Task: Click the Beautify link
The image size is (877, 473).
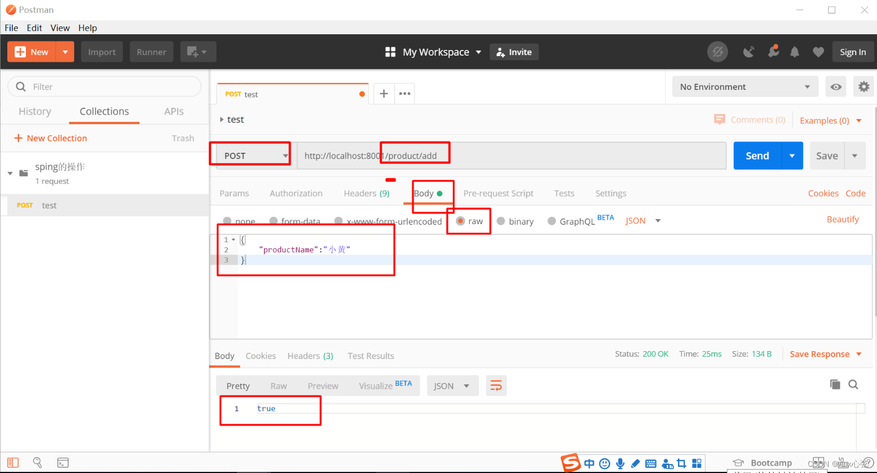Action: 842,219
